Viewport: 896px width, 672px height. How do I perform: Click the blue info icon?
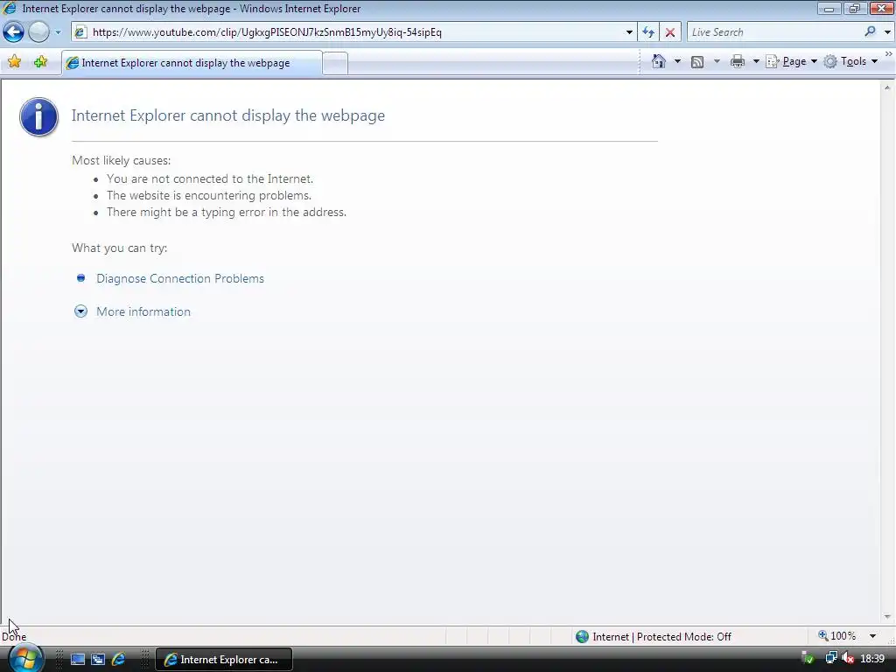38,116
